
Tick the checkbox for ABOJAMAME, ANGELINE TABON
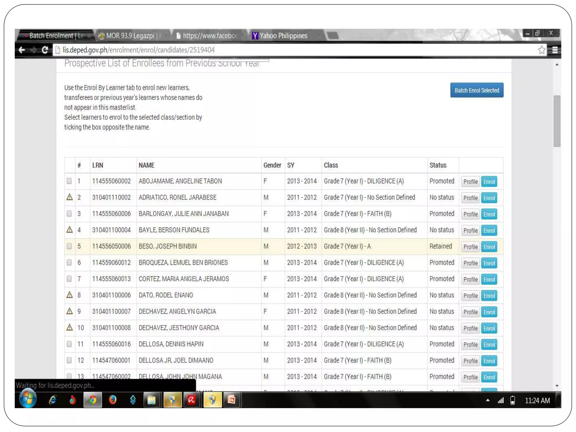click(x=69, y=181)
